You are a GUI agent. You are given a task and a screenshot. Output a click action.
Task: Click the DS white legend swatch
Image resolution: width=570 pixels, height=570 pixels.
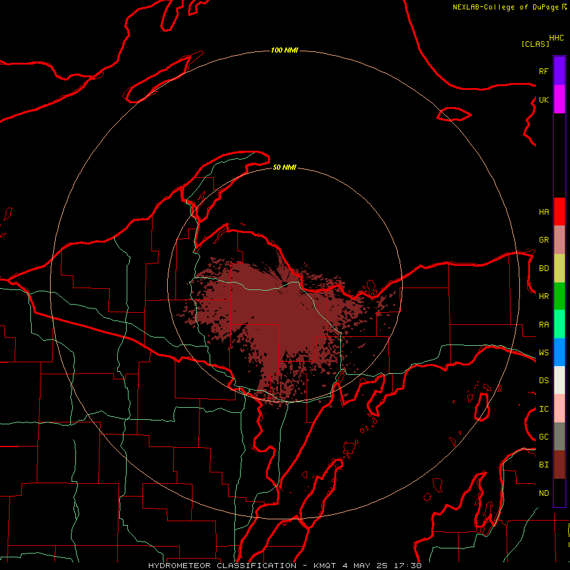[559, 380]
